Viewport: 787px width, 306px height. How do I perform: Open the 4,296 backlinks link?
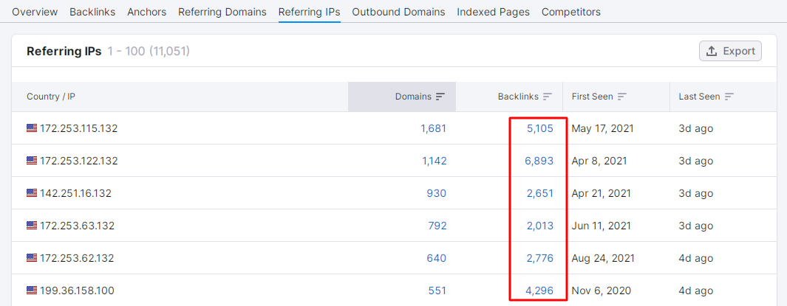(x=539, y=291)
